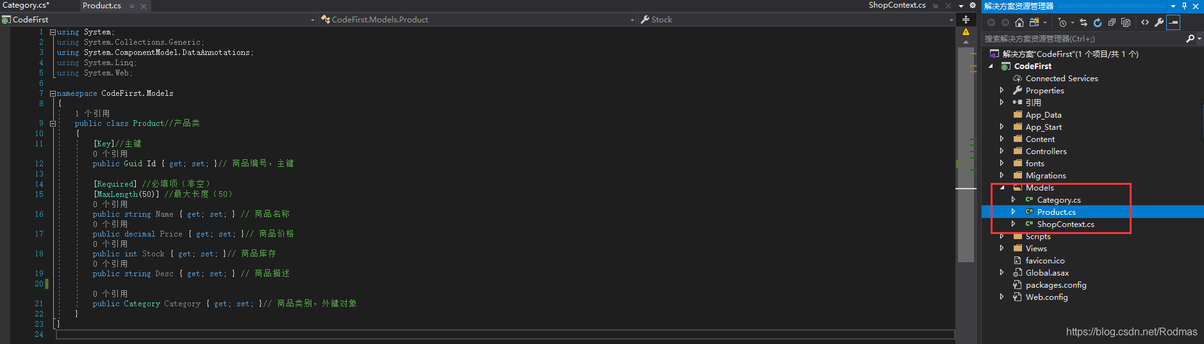Open the Stock member dropdown
The height and width of the screenshot is (344, 1204).
pos(951,20)
